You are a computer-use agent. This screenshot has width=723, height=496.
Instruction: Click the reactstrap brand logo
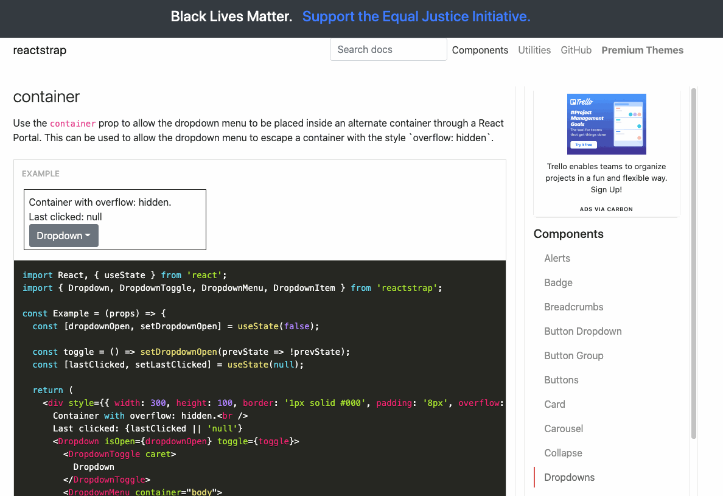point(39,51)
